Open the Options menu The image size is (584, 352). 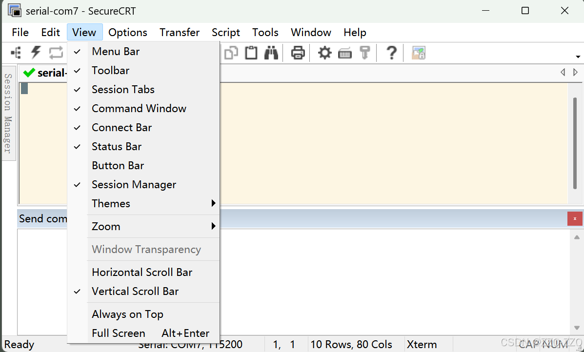[128, 32]
